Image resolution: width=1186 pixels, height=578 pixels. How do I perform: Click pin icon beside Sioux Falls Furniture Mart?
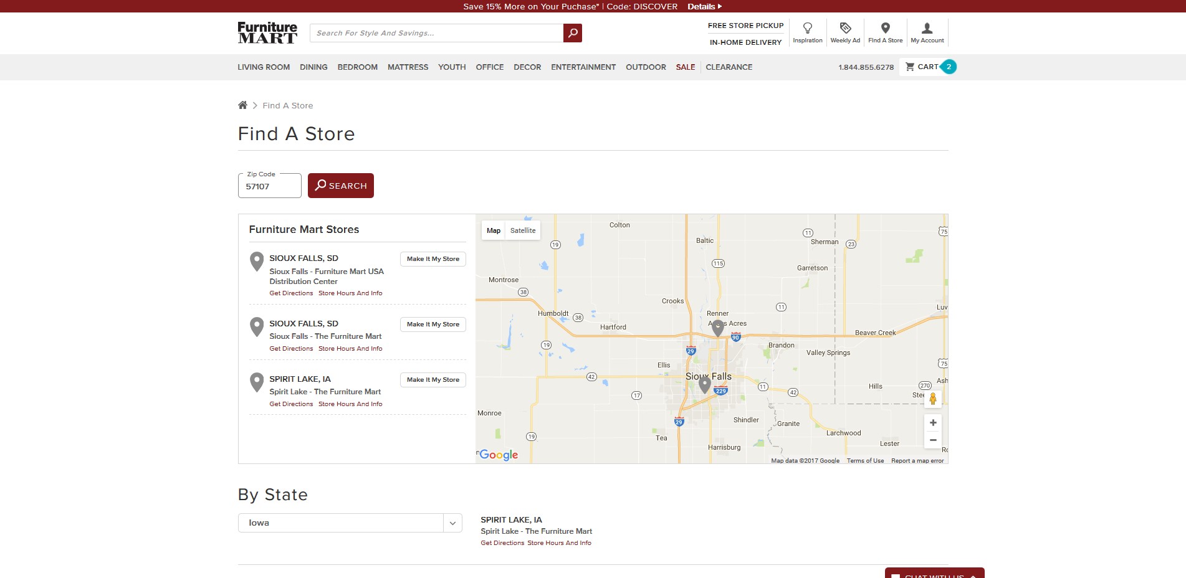(257, 326)
